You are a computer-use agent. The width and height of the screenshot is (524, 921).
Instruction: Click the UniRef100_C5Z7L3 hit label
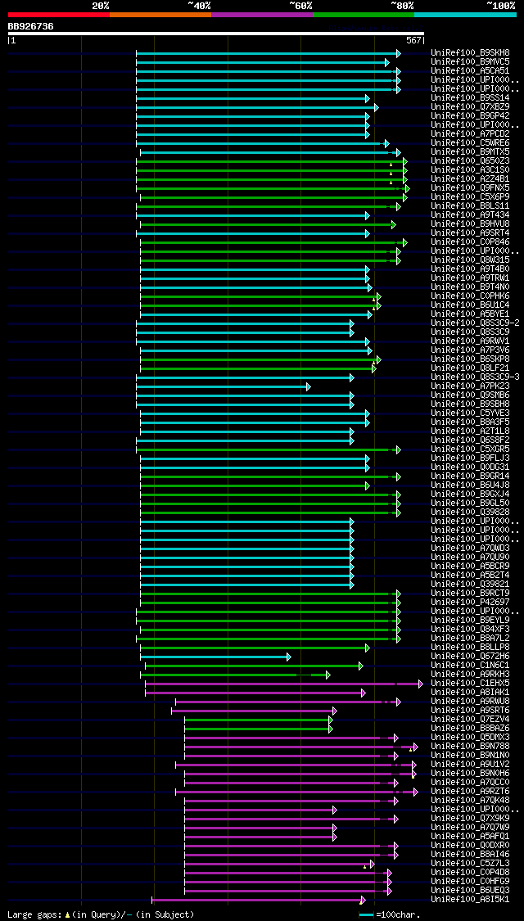(x=470, y=864)
